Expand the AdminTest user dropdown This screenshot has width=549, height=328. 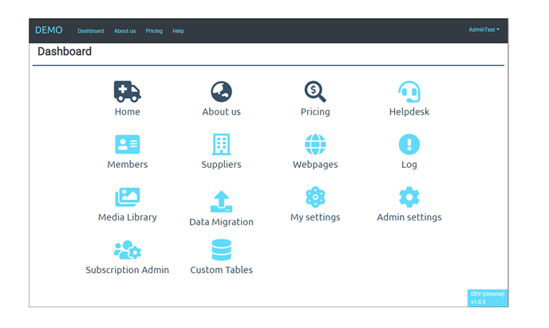pos(484,29)
